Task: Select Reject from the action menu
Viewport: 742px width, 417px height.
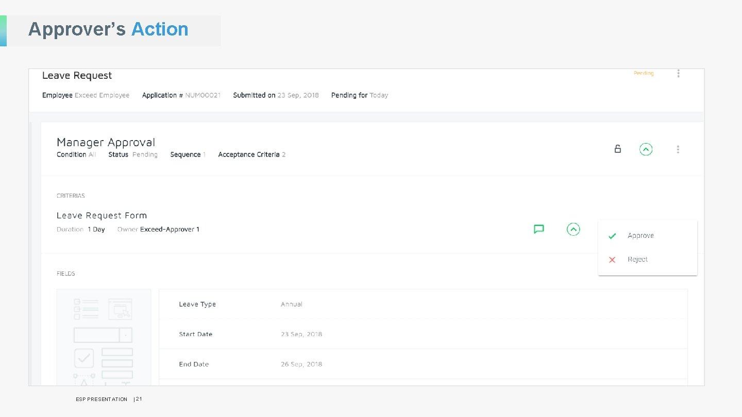Action: pos(637,259)
